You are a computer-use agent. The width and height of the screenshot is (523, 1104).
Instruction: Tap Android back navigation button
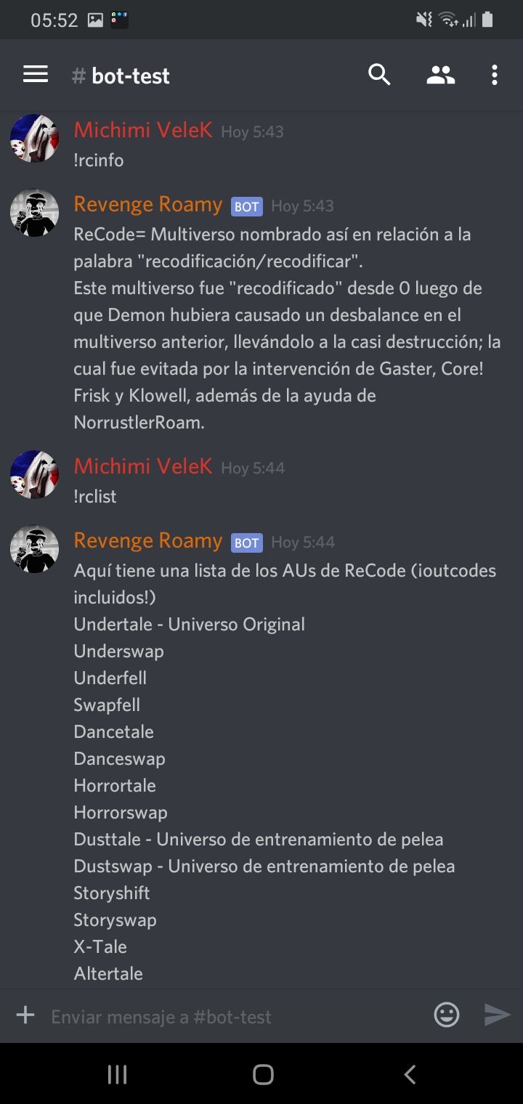[410, 1074]
